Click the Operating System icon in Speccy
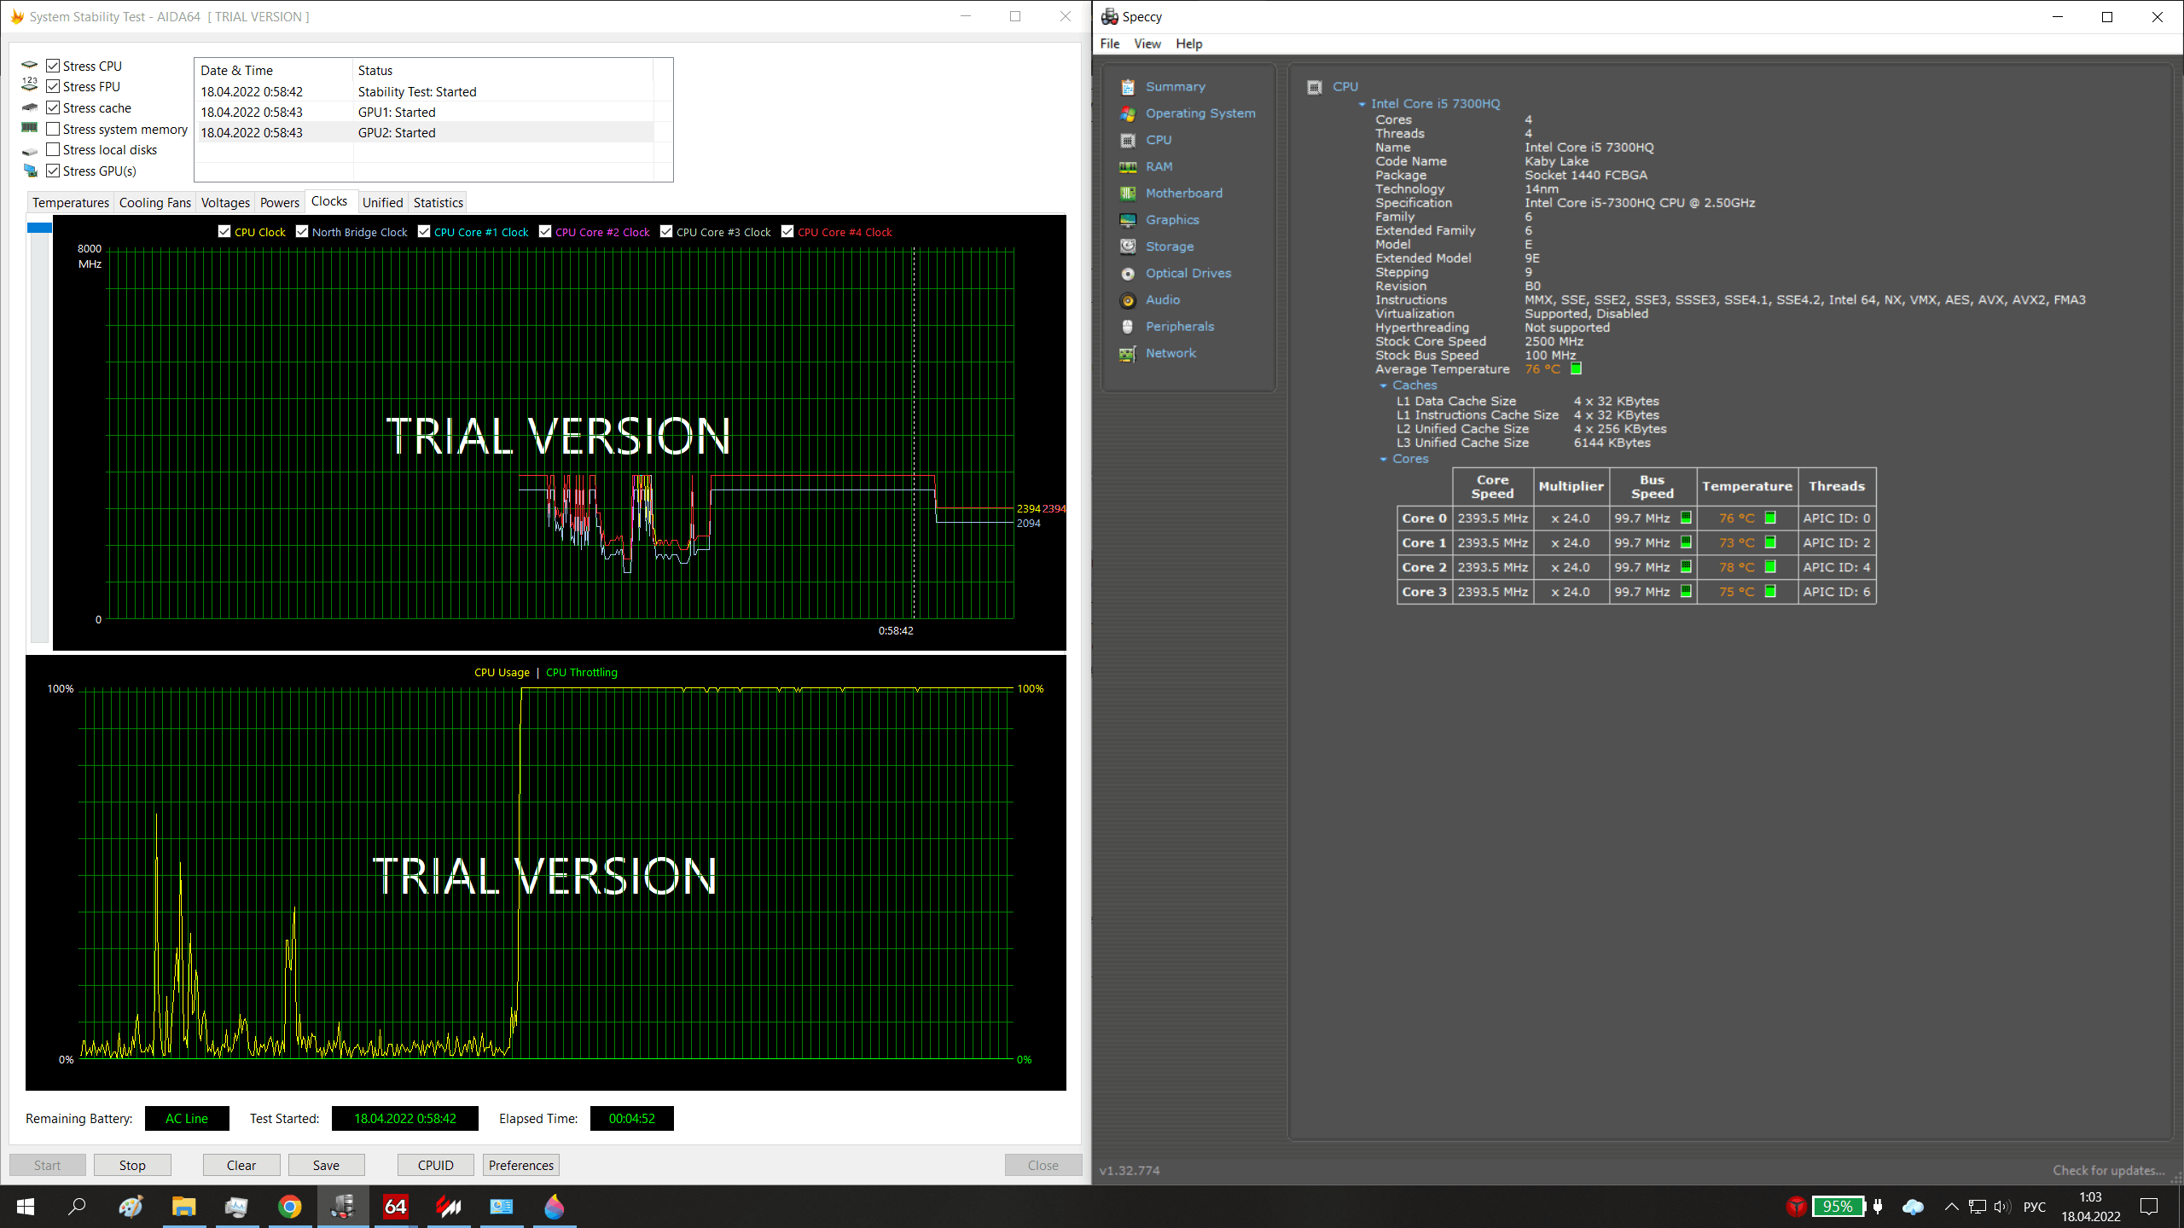Viewport: 2184px width, 1228px height. [1128, 113]
